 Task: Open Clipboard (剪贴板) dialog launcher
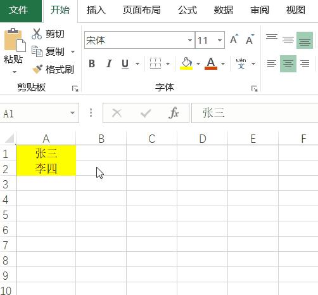tap(75, 89)
